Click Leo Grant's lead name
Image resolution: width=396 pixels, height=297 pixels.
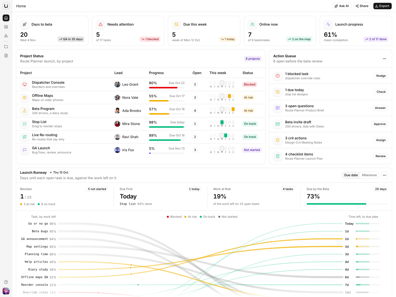[130, 84]
